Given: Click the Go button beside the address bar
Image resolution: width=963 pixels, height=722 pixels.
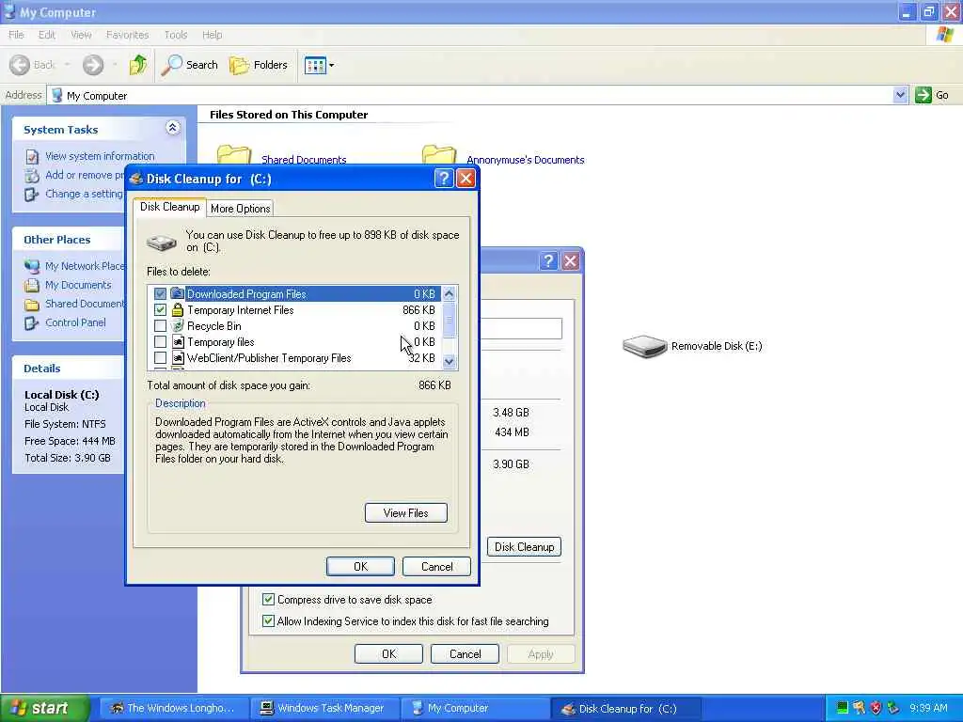Looking at the screenshot, I should [x=932, y=95].
